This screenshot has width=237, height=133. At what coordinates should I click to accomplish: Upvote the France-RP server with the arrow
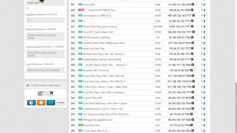click(x=204, y=5)
